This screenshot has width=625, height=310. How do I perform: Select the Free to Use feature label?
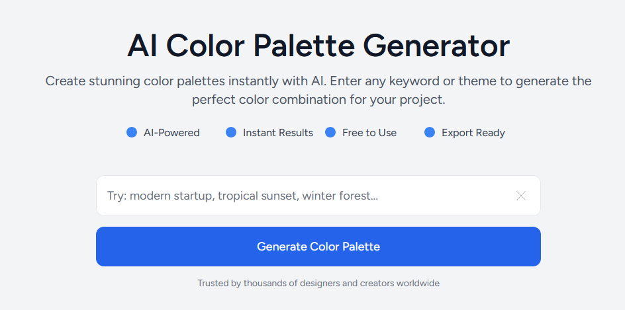click(369, 133)
